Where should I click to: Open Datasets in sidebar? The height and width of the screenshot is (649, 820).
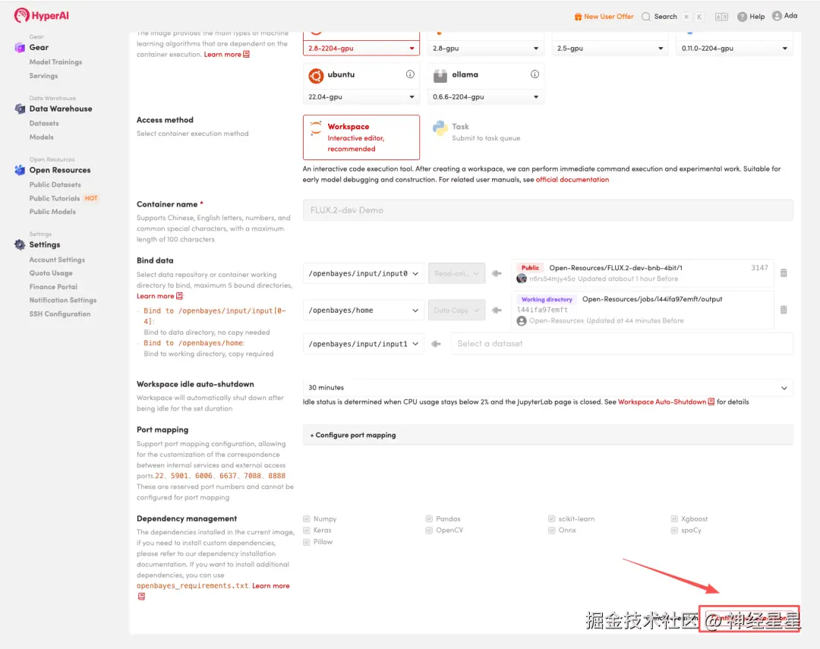click(x=44, y=124)
